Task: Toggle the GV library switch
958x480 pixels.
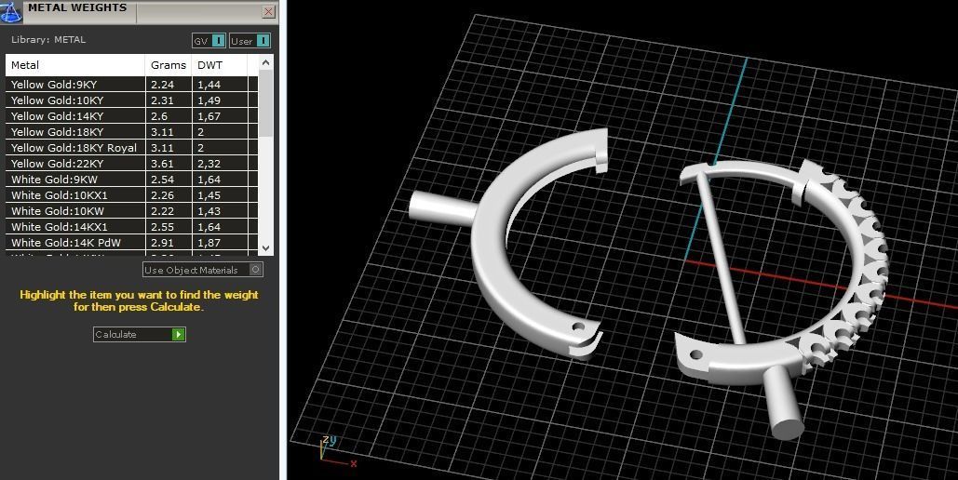Action: 209,41
